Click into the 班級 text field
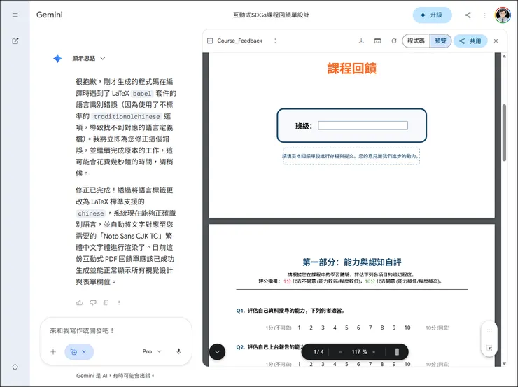This screenshot has width=518, height=387. point(363,125)
